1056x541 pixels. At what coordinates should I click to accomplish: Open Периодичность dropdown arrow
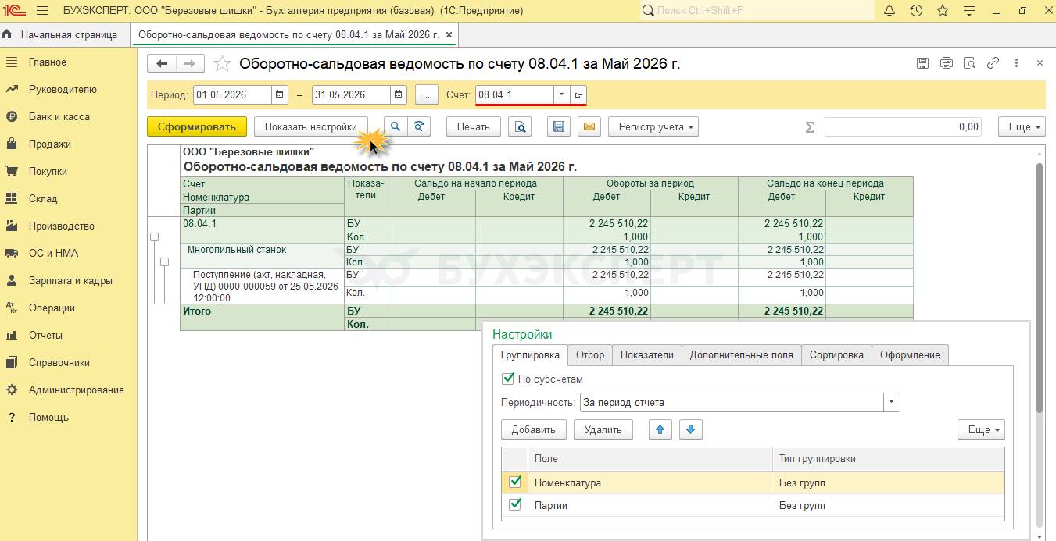coord(892,403)
